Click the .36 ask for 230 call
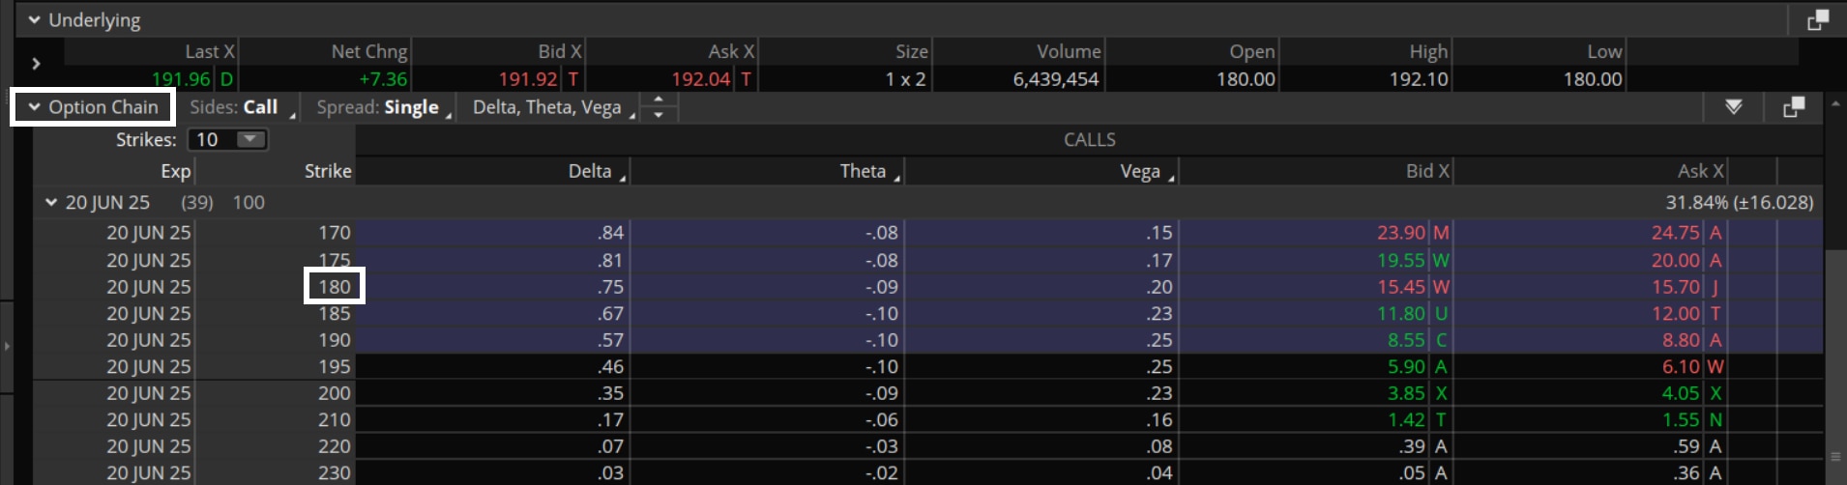 point(1687,473)
